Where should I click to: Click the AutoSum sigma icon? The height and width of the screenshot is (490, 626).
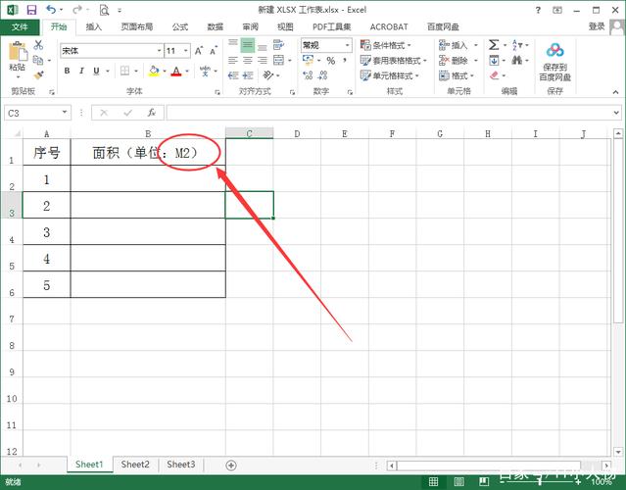pos(494,45)
